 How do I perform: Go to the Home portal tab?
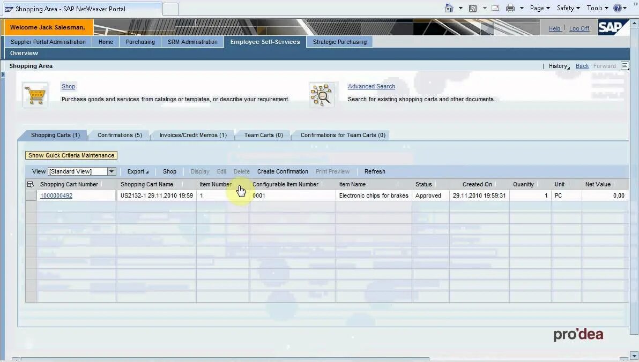106,42
